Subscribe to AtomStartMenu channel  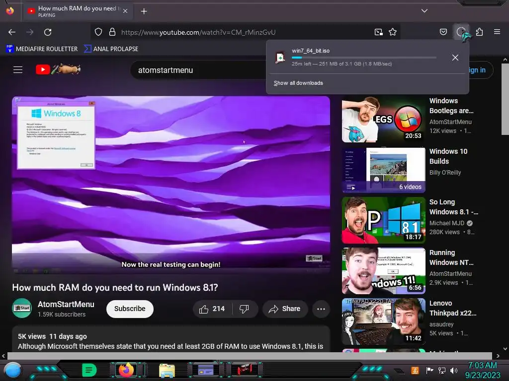[x=130, y=309]
